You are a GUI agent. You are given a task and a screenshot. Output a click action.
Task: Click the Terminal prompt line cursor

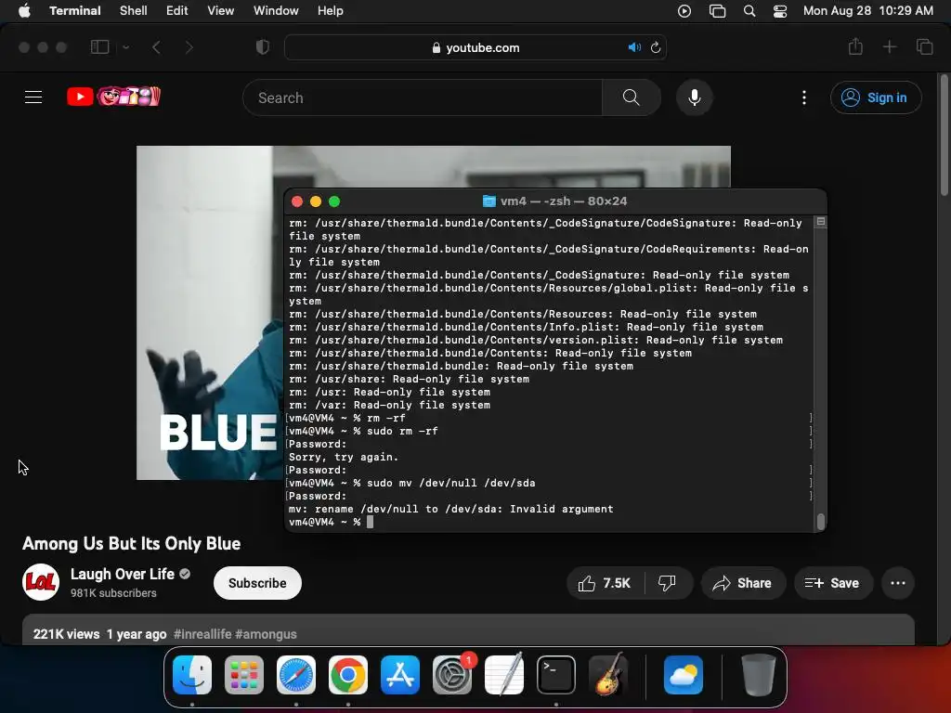coord(370,522)
